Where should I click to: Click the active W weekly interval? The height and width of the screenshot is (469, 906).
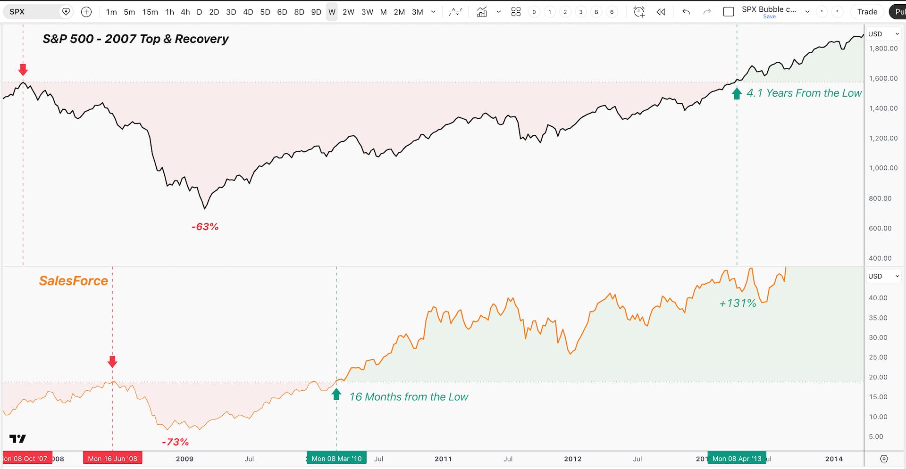coord(332,12)
